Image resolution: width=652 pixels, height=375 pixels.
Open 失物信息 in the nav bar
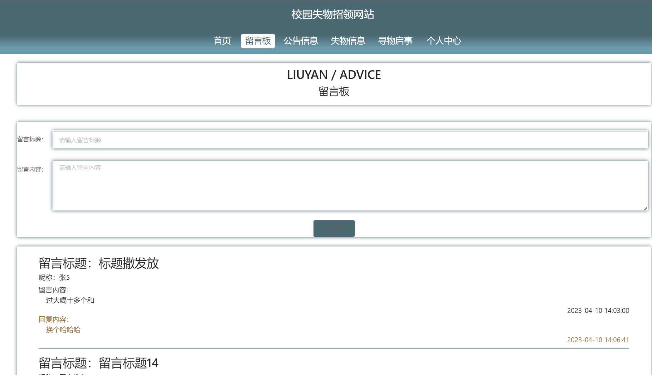(348, 41)
